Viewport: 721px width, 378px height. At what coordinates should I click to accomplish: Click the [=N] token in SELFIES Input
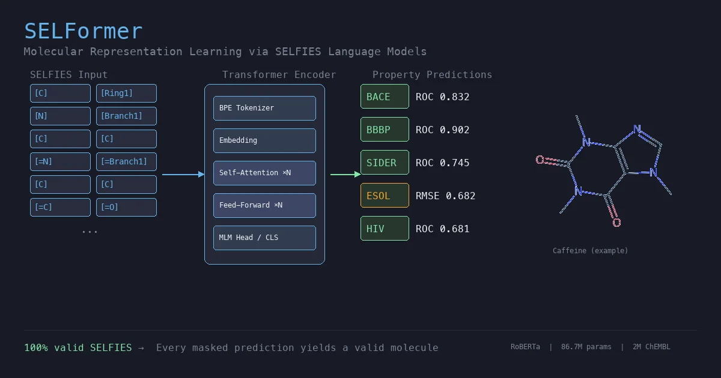60,161
